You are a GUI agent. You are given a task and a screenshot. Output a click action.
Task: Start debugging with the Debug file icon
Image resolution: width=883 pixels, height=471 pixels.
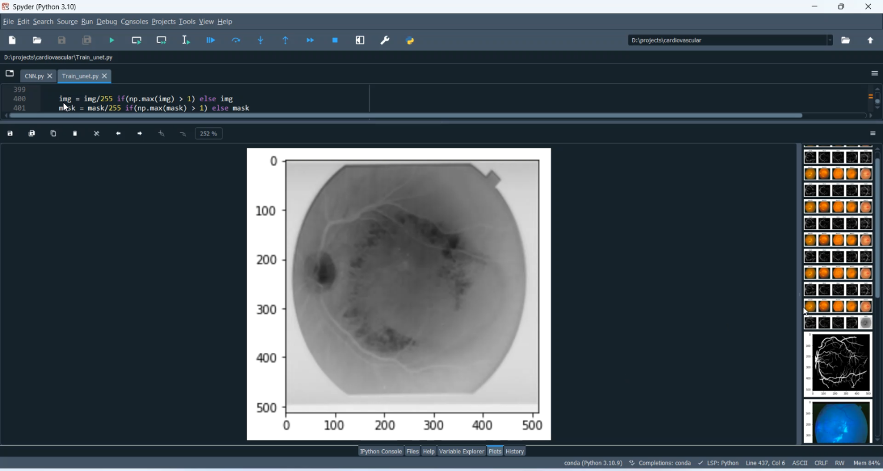pos(211,41)
